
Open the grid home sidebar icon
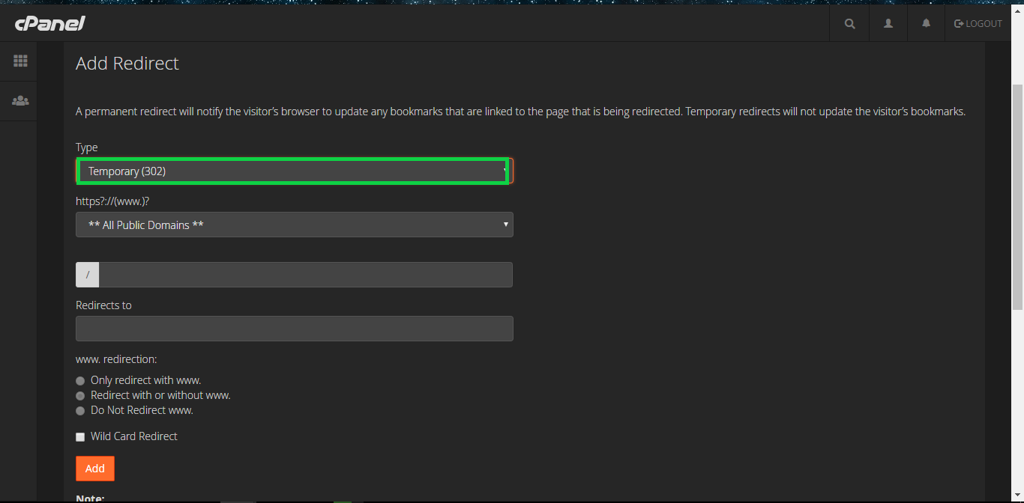tap(20, 61)
